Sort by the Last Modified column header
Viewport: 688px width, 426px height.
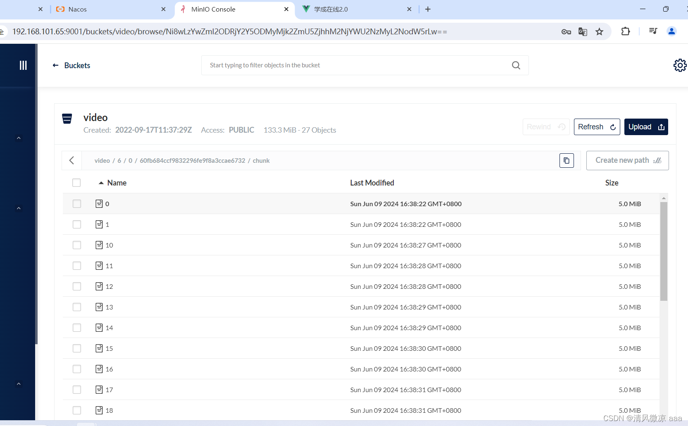pyautogui.click(x=372, y=183)
